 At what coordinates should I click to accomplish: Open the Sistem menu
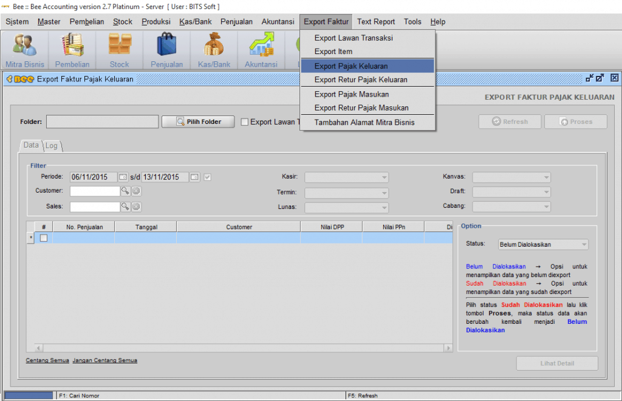pos(17,22)
